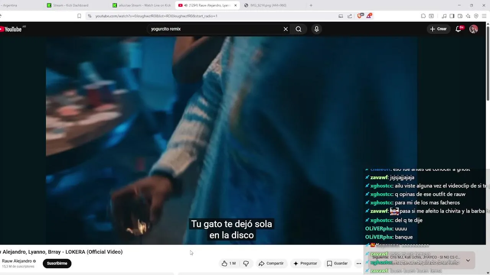This screenshot has width=490, height=275.
Task: Click OLiVERphx chat message 'uuuu'
Action: (x=401, y=229)
